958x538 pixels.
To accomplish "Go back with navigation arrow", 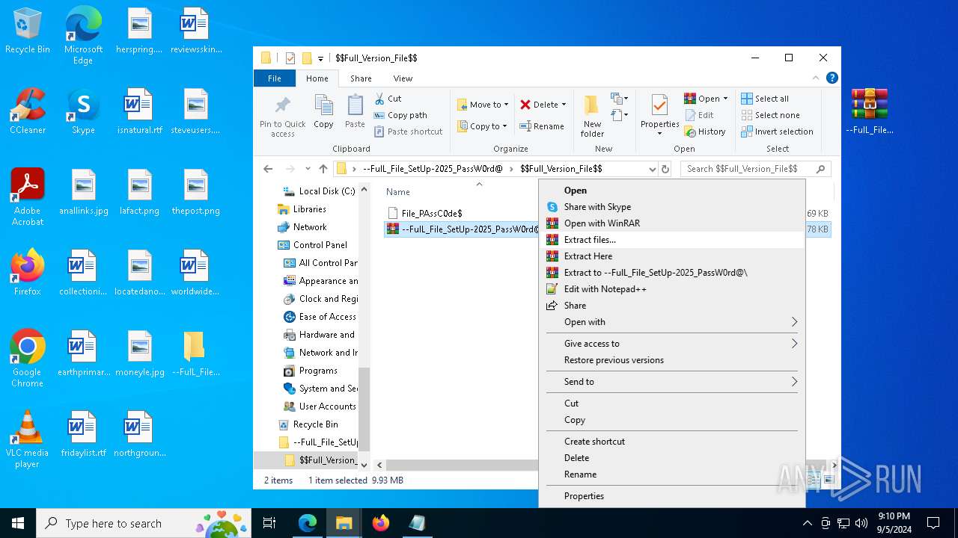I will tap(268, 169).
